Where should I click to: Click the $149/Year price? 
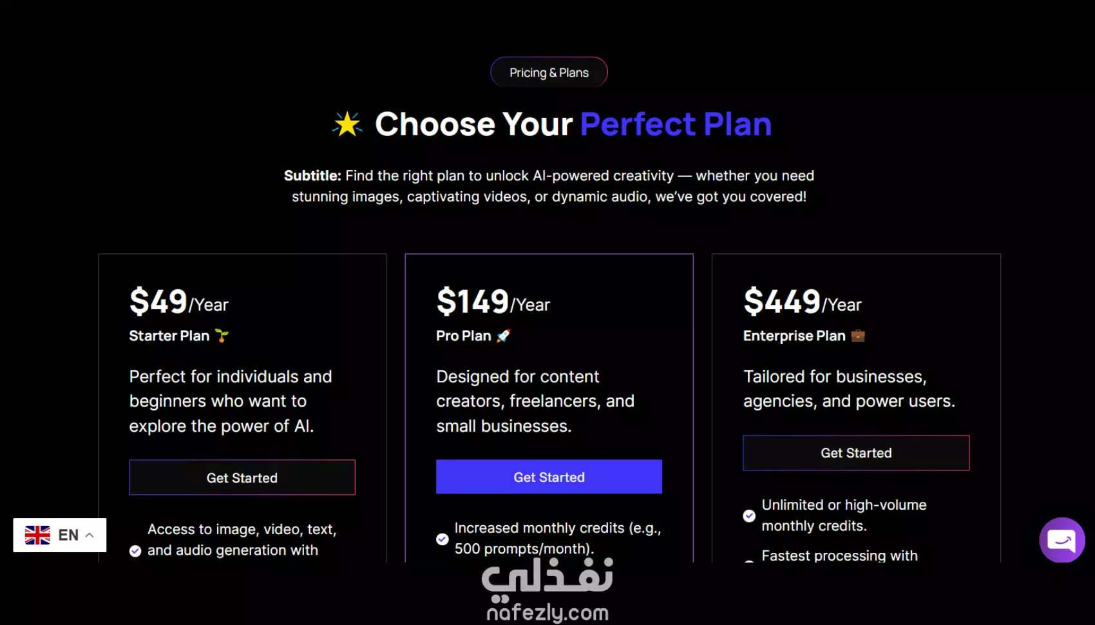493,302
